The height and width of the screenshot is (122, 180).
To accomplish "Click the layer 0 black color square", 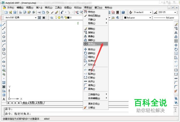I will [68, 18].
